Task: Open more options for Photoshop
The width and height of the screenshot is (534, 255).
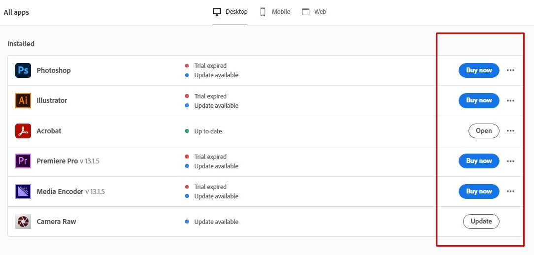Action: coord(510,70)
